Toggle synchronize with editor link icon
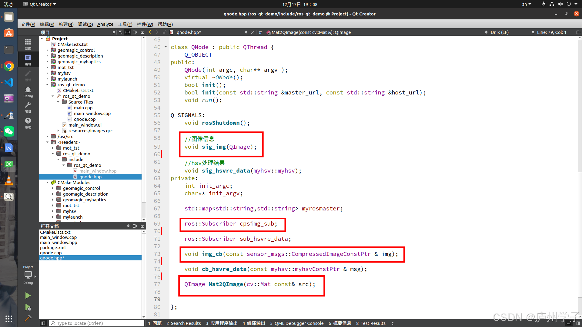Image resolution: width=582 pixels, height=327 pixels. [x=128, y=32]
